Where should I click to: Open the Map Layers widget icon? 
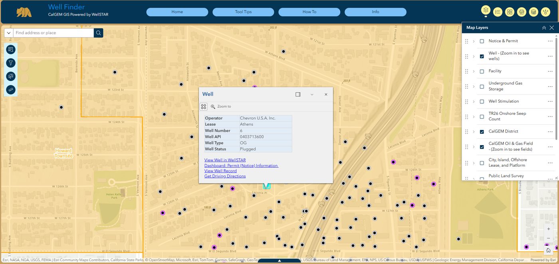click(x=486, y=11)
